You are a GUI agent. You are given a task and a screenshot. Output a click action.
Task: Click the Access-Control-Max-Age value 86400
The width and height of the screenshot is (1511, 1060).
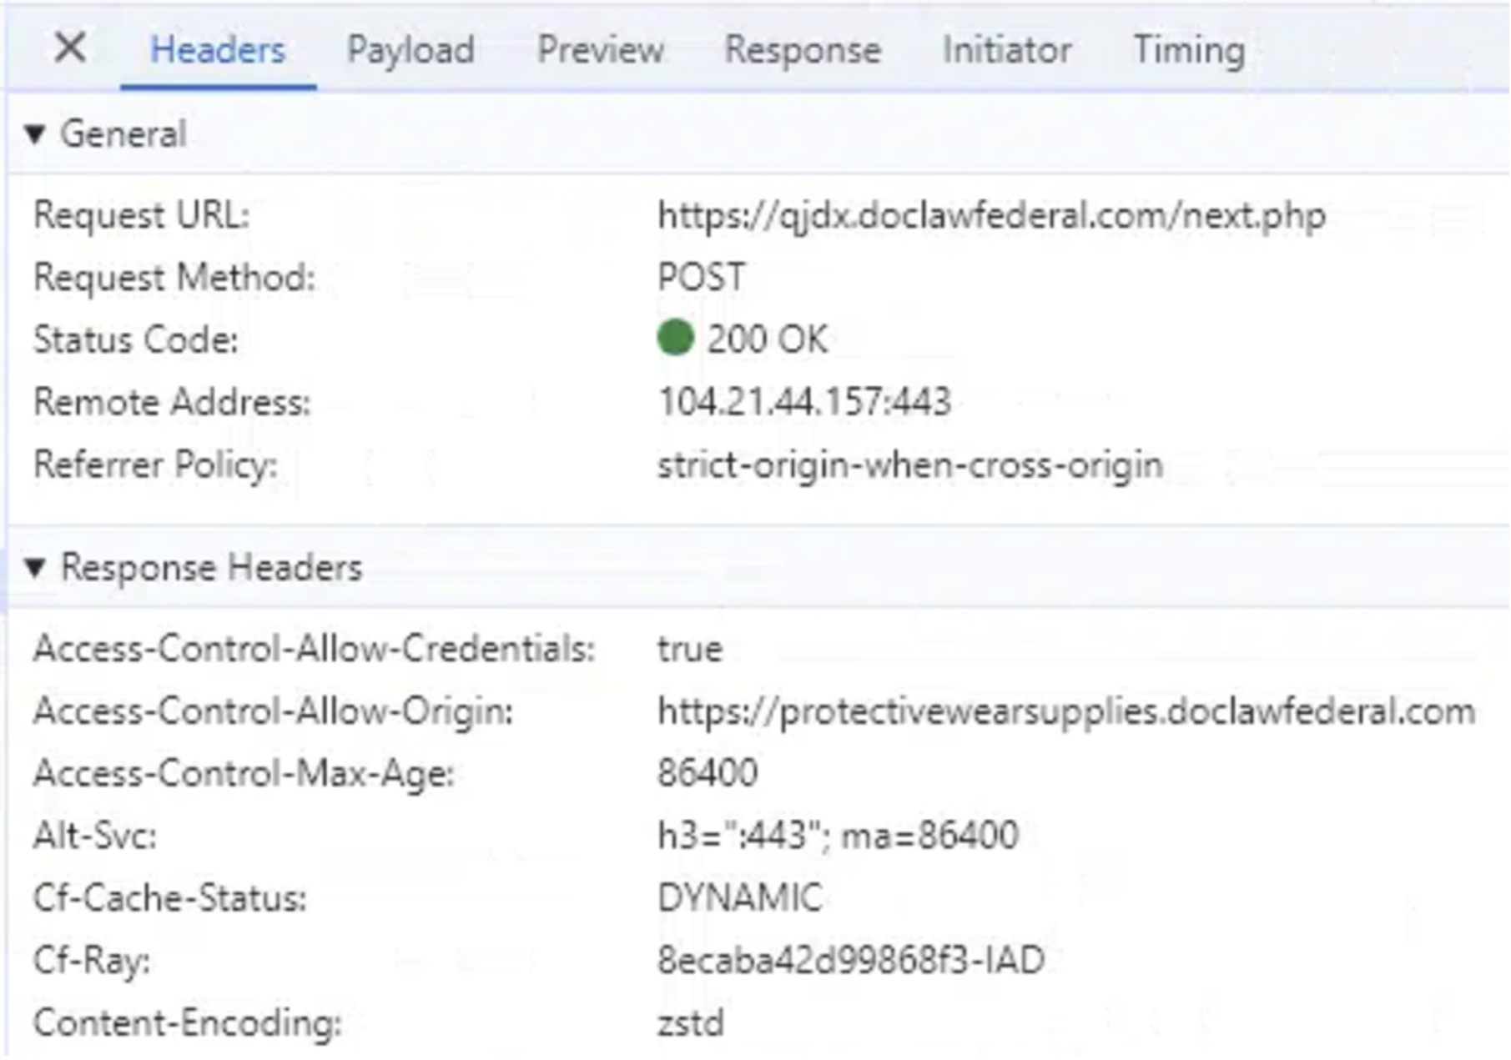(708, 773)
